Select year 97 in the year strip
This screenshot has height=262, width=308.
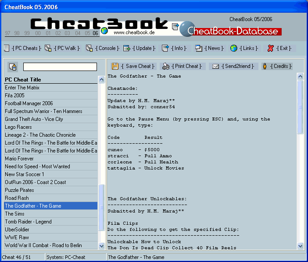click(x=7, y=33)
